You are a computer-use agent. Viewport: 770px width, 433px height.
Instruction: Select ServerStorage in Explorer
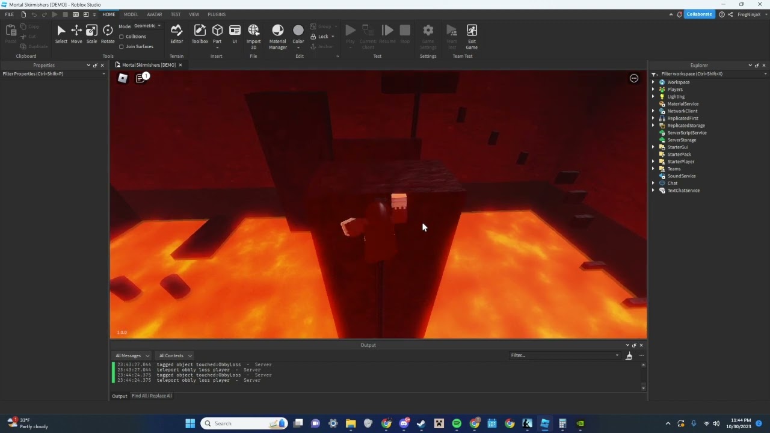coord(682,140)
